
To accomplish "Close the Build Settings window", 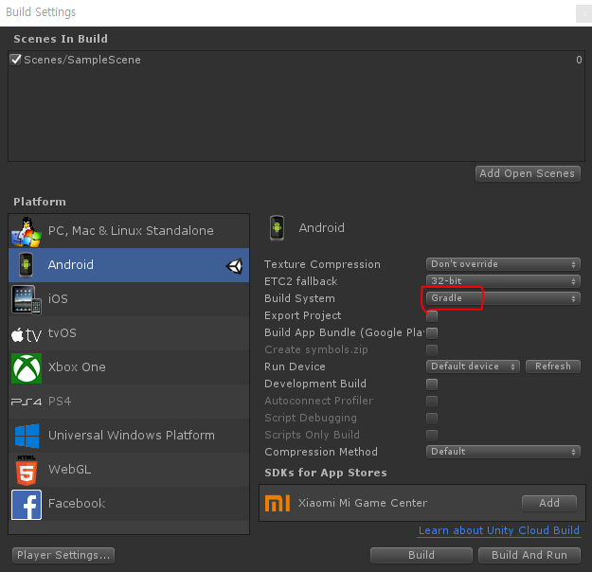I will (x=584, y=14).
